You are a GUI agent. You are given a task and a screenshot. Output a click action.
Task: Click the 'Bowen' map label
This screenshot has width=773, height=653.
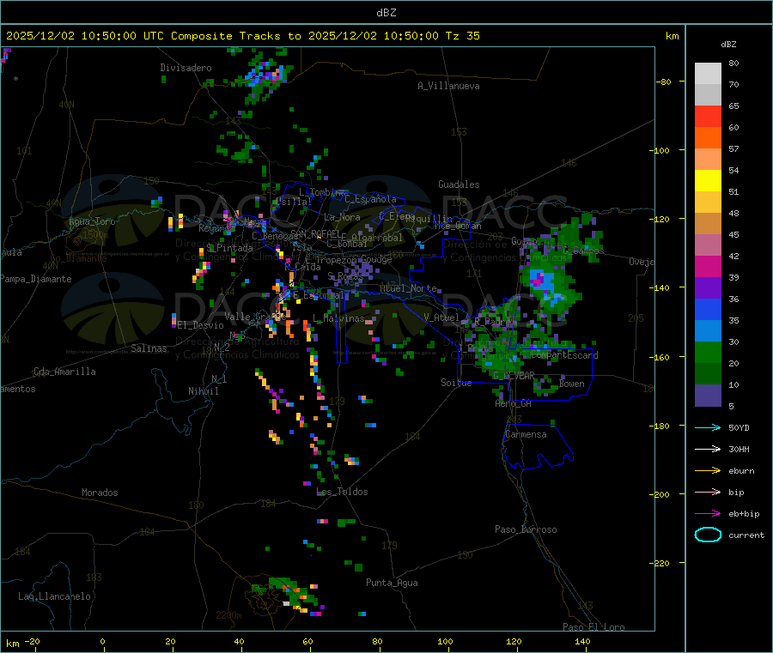tap(572, 384)
